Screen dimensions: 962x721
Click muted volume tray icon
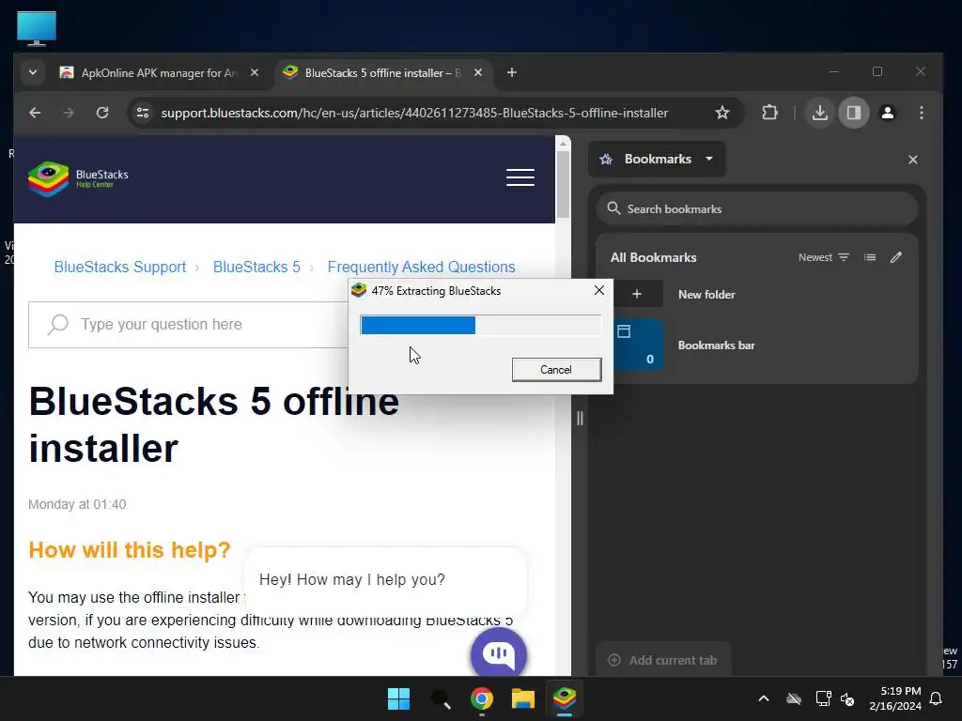click(847, 698)
